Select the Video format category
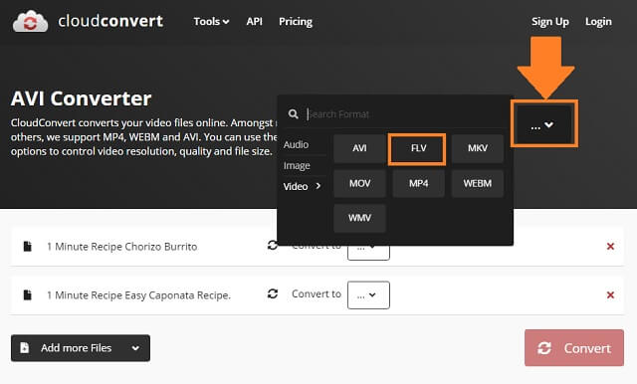Image resolution: width=637 pixels, height=384 pixels. pyautogui.click(x=303, y=186)
